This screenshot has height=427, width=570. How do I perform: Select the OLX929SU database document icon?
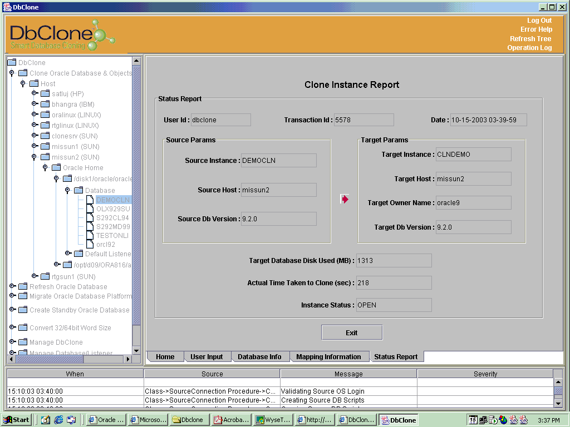pos(90,209)
